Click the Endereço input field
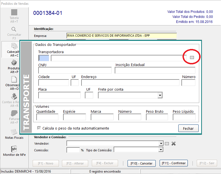 point(130,83)
